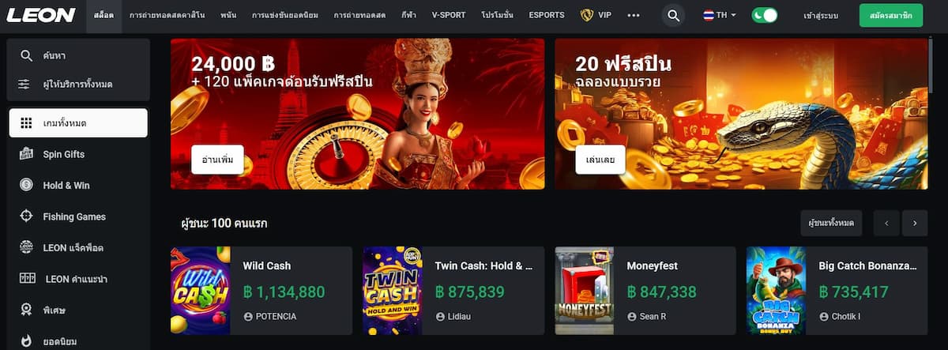Select Hold & Win coin icon
This screenshot has height=350, width=948.
26,185
